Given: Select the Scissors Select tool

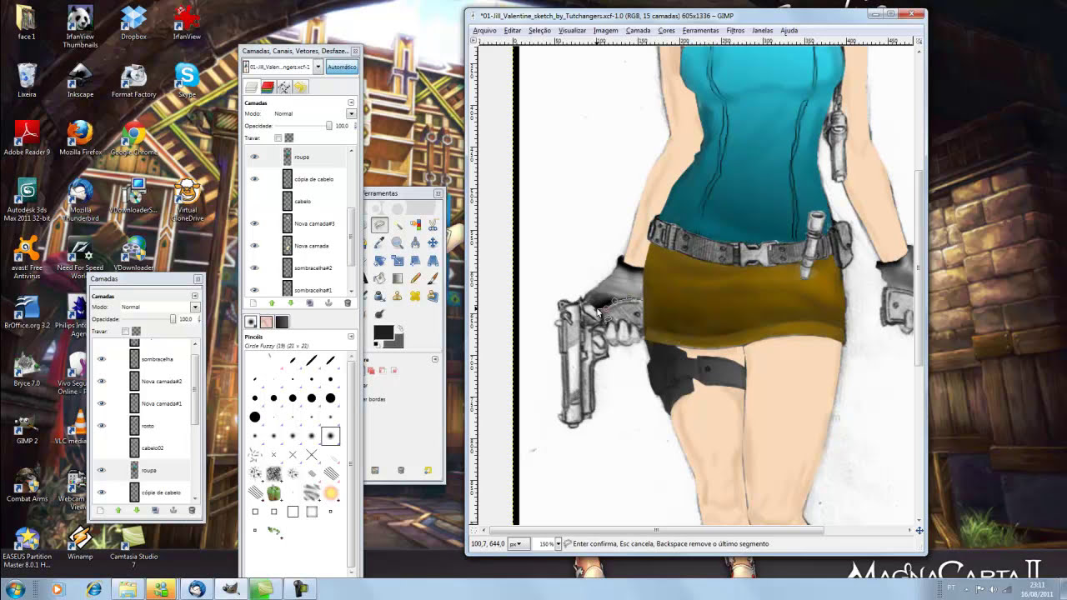Looking at the screenshot, I should click(x=433, y=225).
